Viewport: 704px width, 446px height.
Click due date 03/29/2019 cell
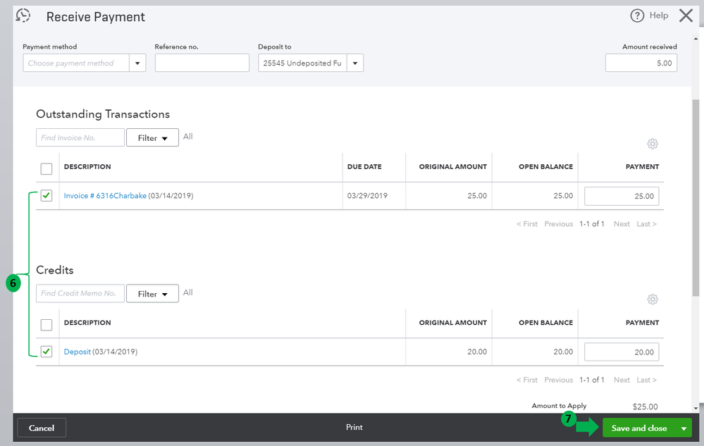click(x=367, y=196)
